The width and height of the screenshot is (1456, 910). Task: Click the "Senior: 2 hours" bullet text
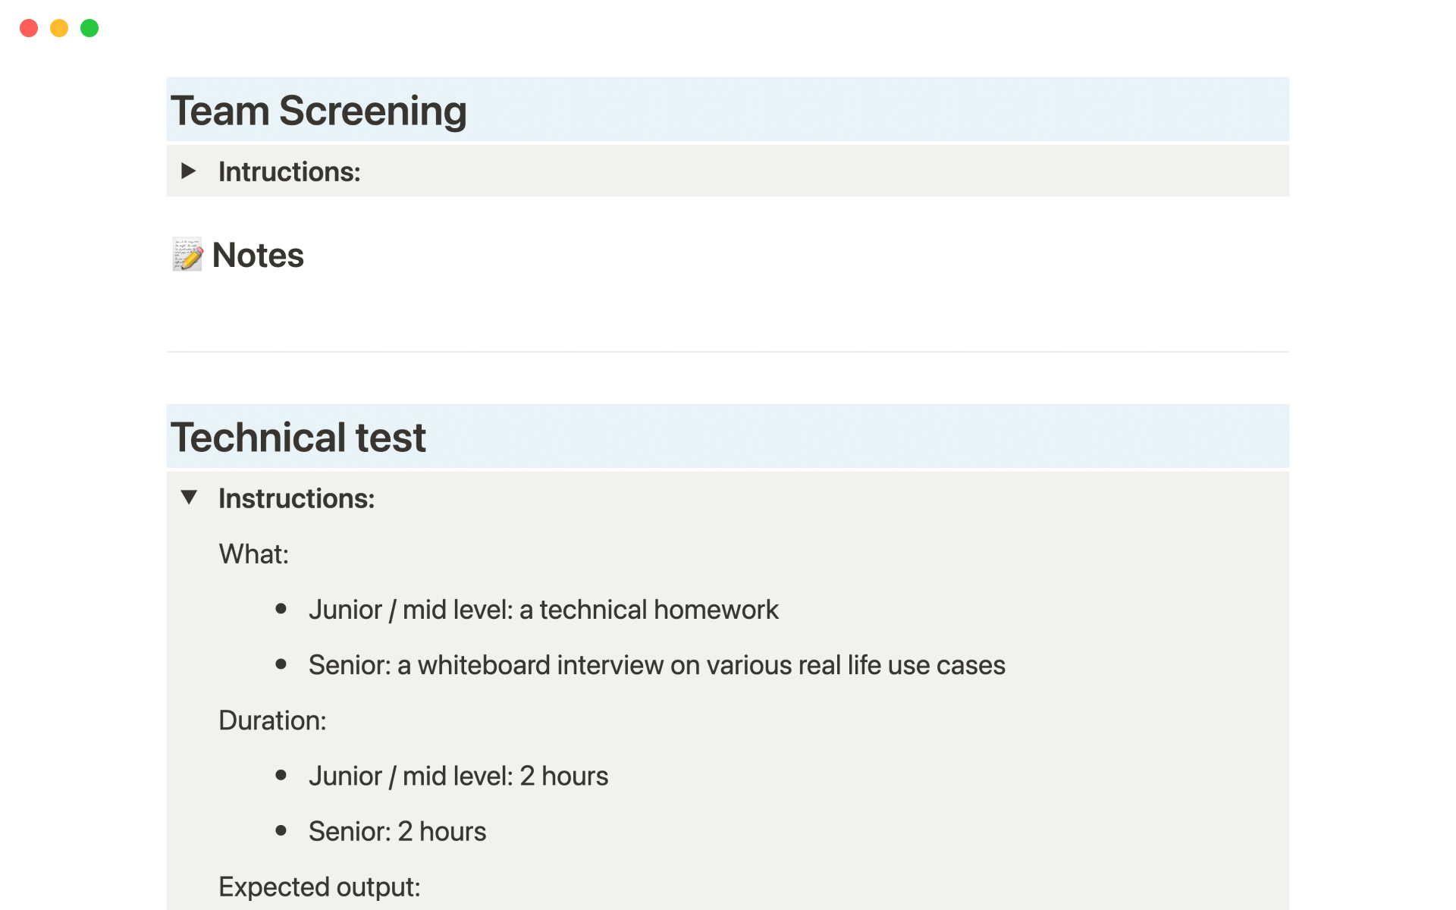point(397,832)
